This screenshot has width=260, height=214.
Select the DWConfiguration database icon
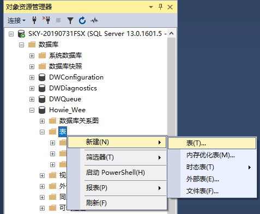coord(42,77)
